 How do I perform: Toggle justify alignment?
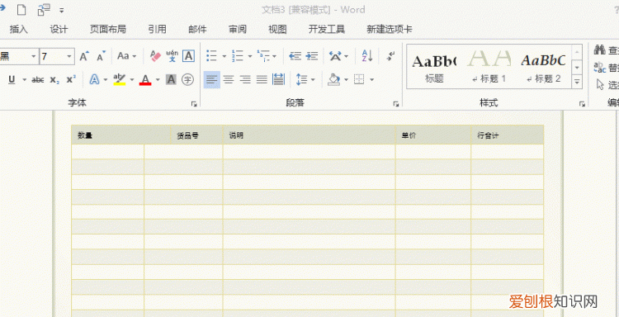(262, 80)
